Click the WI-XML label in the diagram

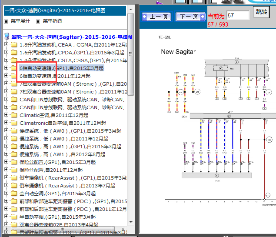click(165, 37)
